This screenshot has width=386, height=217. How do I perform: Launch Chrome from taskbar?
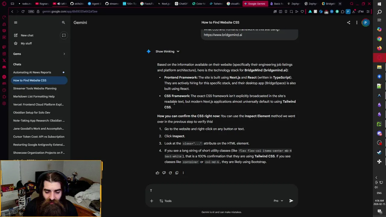379,39
